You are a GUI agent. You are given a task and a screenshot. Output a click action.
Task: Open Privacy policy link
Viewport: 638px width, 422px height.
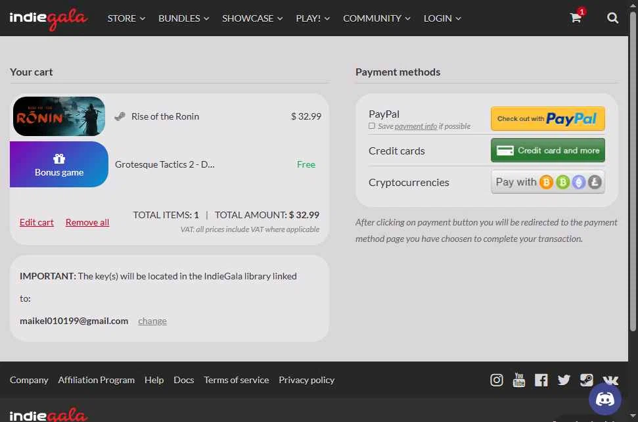(x=306, y=380)
